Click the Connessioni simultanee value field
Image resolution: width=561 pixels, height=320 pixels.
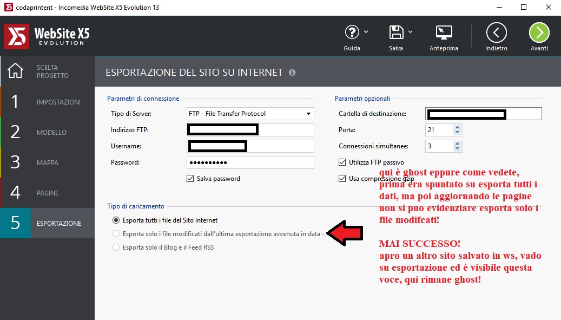[x=439, y=146]
